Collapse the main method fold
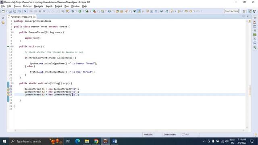Image resolution: width=258 pixels, height=145 pixels. point(13,83)
